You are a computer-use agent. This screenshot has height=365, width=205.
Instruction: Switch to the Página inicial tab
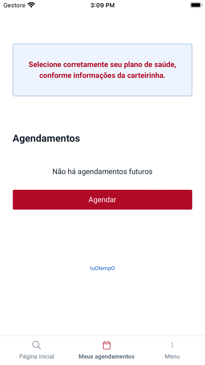(x=36, y=350)
